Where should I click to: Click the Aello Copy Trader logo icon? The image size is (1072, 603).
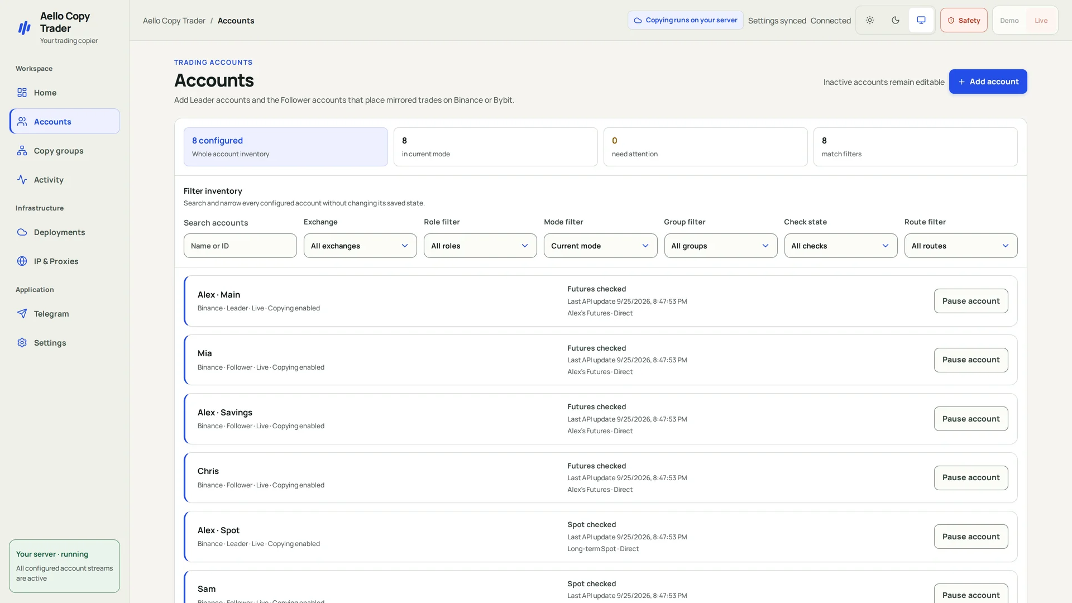[x=24, y=28]
